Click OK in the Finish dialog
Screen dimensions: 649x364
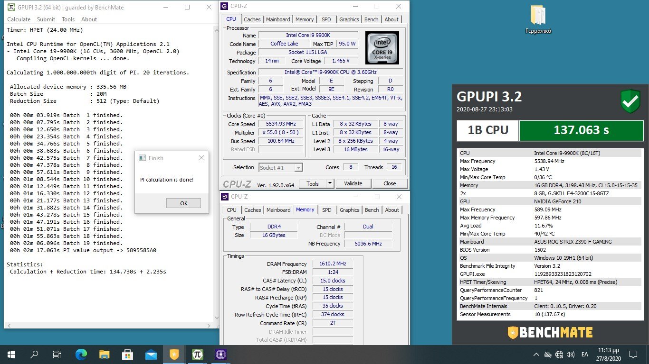pyautogui.click(x=183, y=203)
